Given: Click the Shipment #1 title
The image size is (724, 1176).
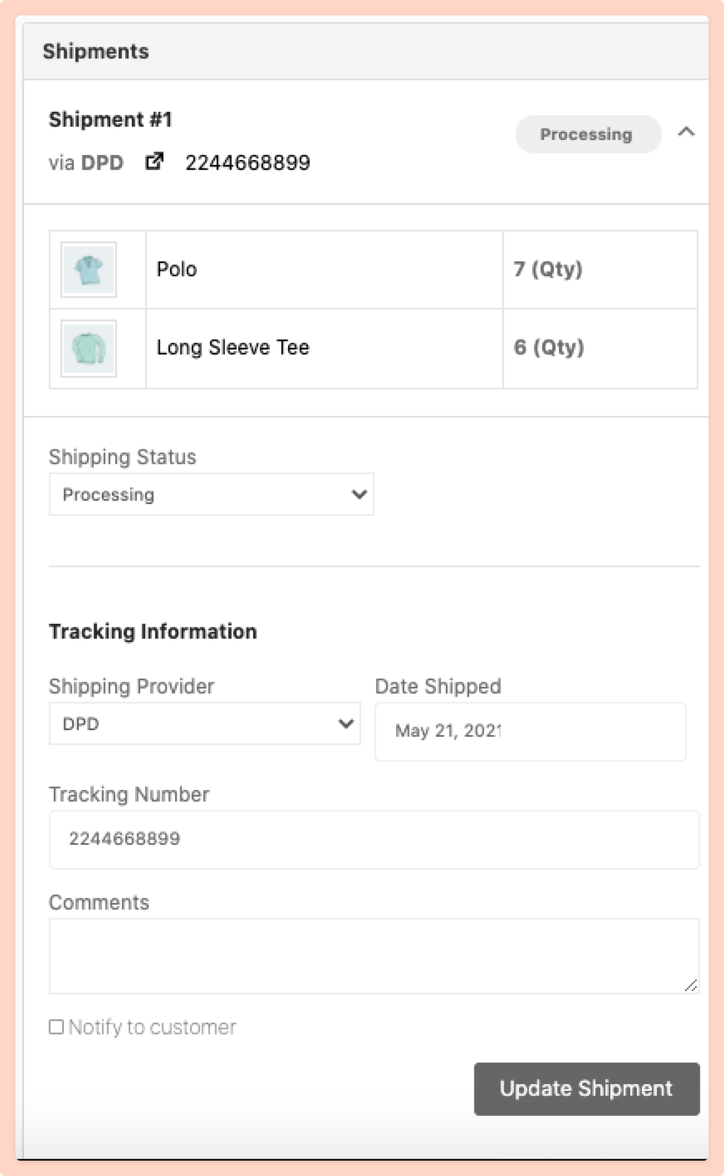Looking at the screenshot, I should 111,119.
